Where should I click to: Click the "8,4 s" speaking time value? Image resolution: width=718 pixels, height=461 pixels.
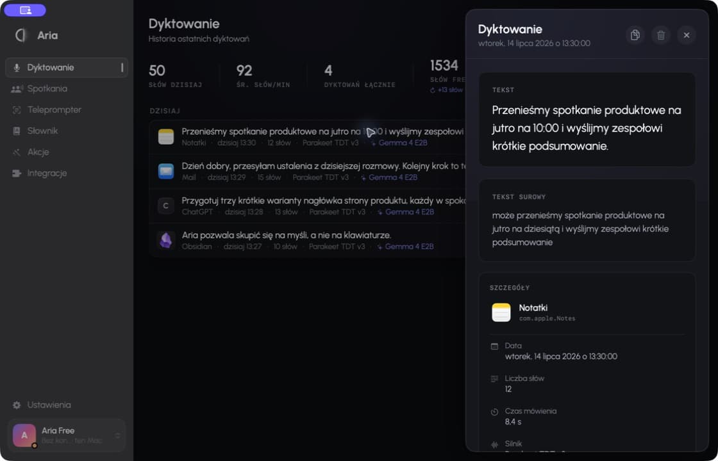(x=513, y=422)
